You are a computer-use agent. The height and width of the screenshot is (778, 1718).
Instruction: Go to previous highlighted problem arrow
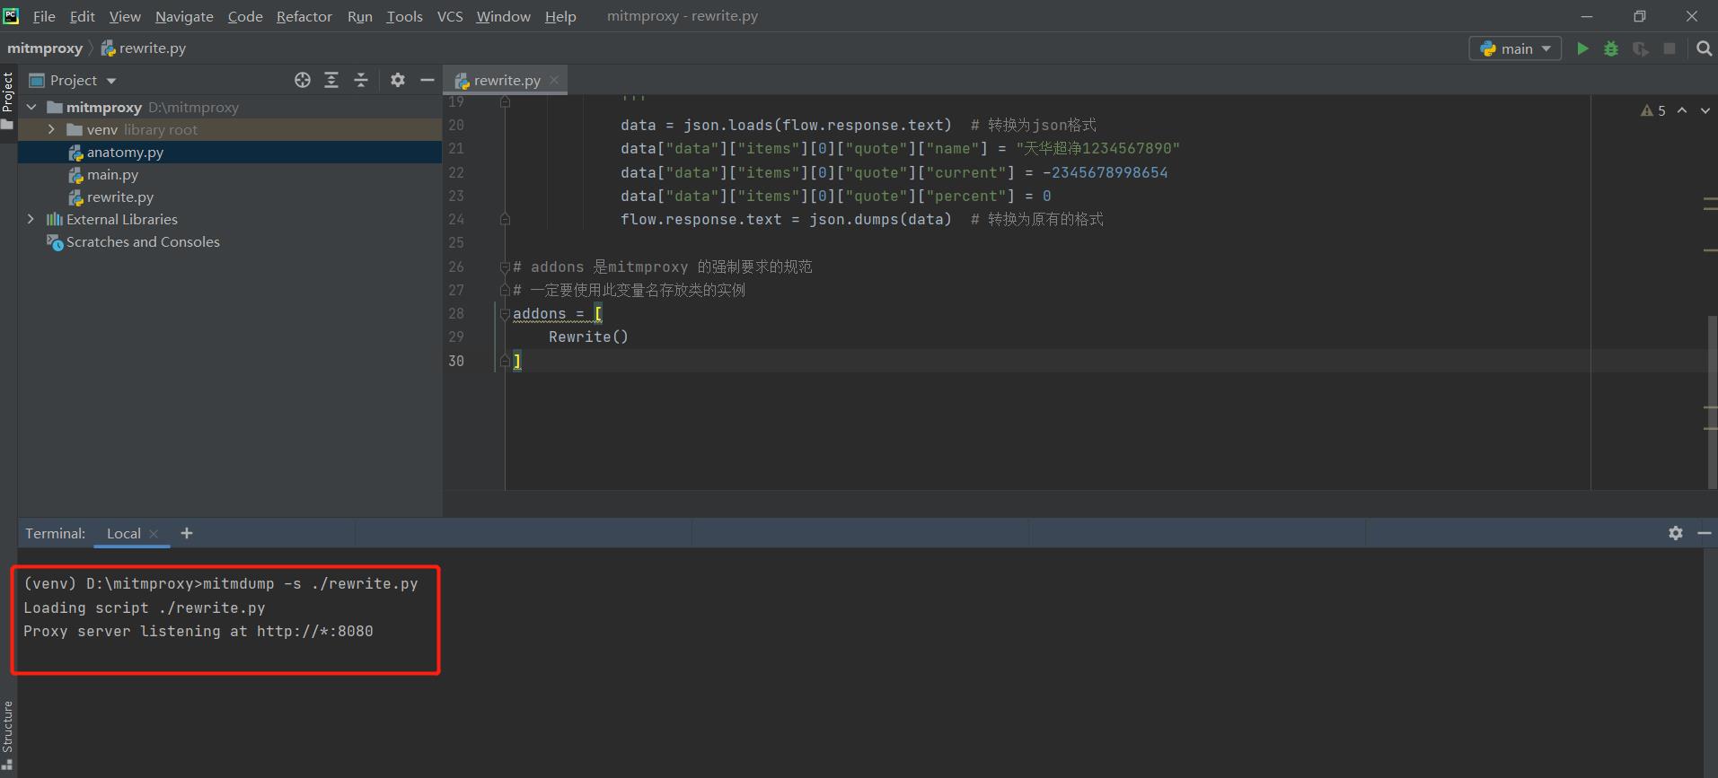tap(1682, 110)
